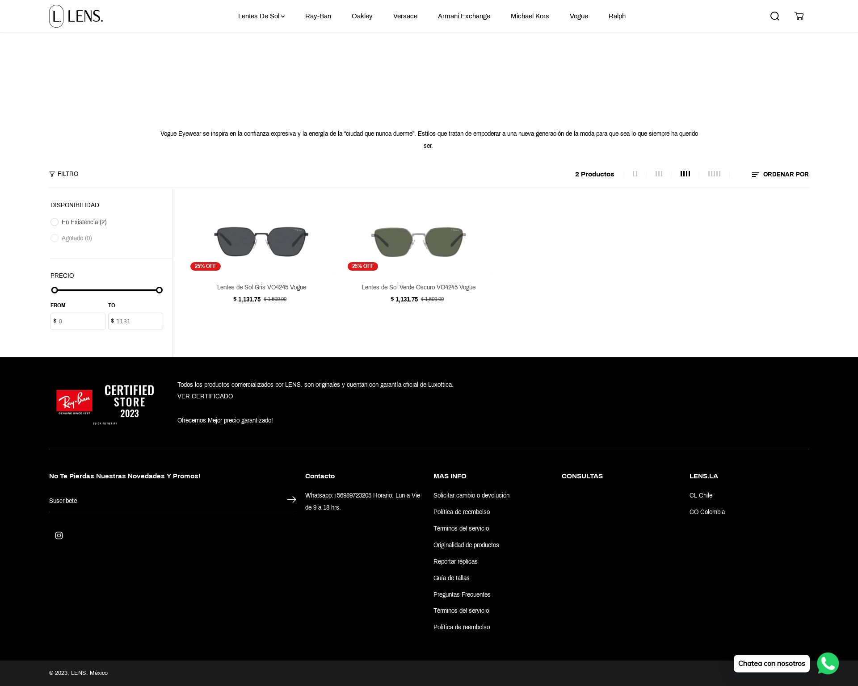Toggle the FILTRO panel
This screenshot has height=686, width=858.
[64, 174]
